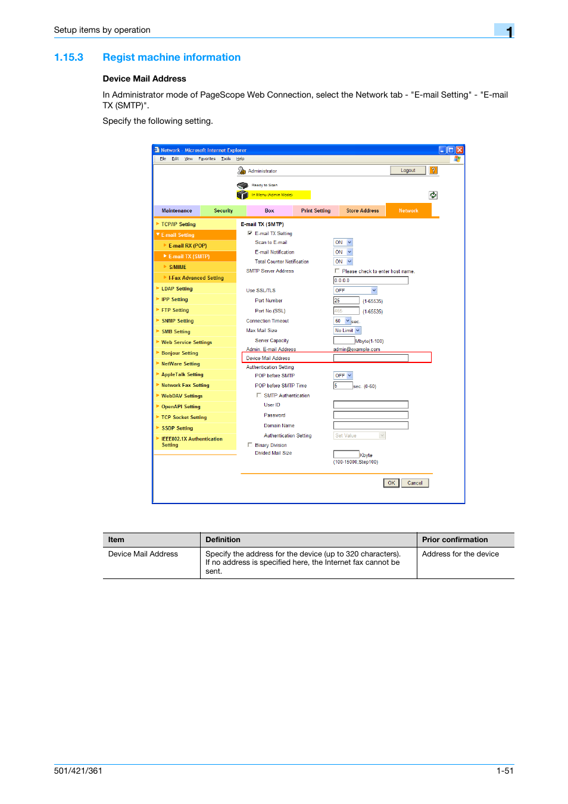Click the SMTP Server Address field showing 0.0.0.0
The width and height of the screenshot is (568, 804).
(x=371, y=280)
